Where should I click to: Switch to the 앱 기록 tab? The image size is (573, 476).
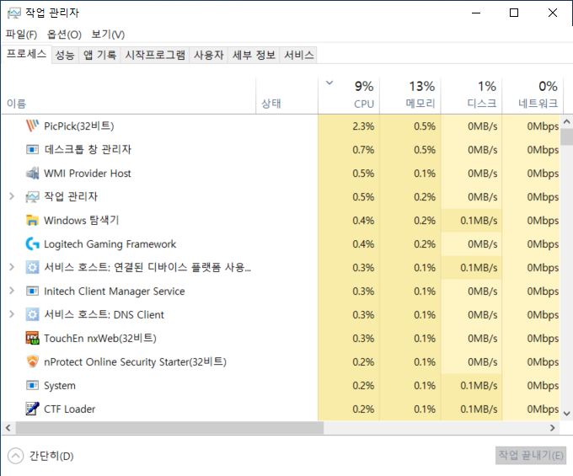pos(99,55)
